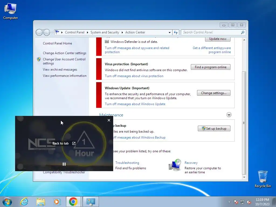276x207 pixels.
Task: Click the UAC shield icon in sidebar
Action: (x=39, y=59)
